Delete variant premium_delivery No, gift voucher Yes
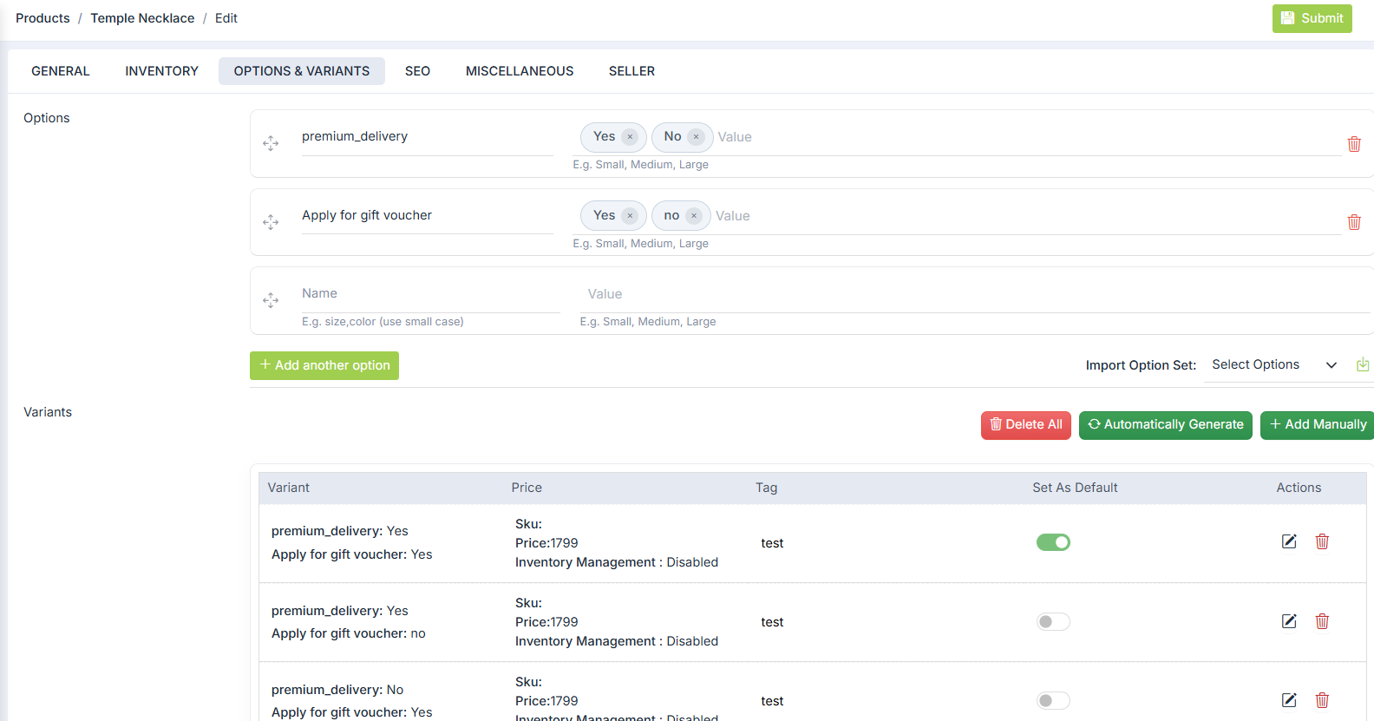Image resolution: width=1374 pixels, height=721 pixels. [1322, 700]
